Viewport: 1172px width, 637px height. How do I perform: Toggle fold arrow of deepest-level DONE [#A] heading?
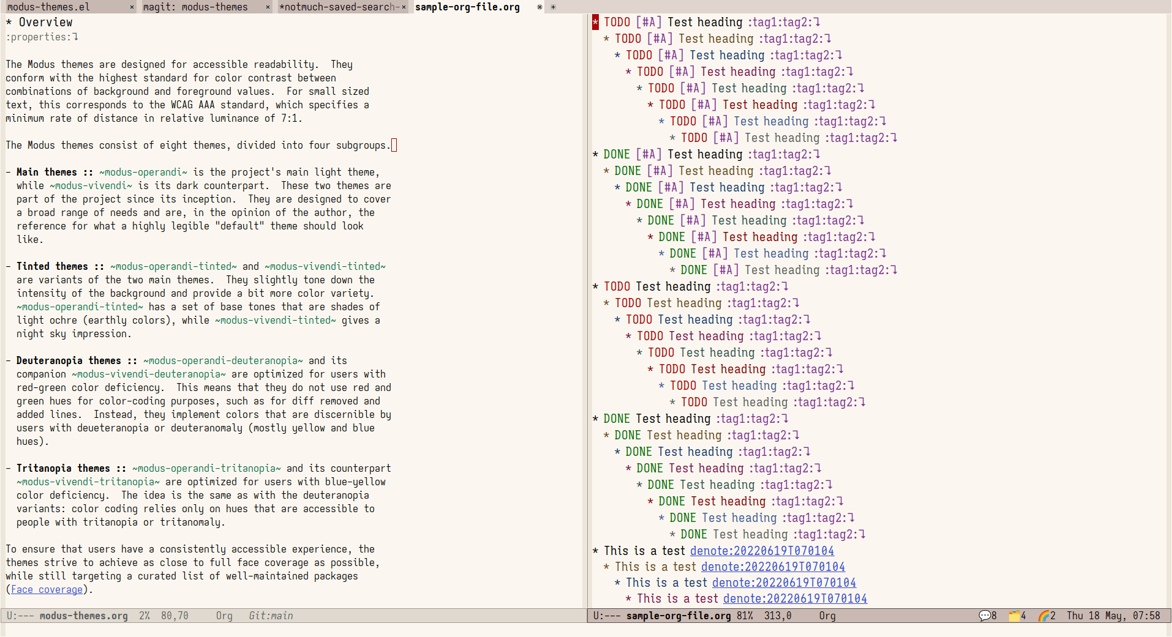[894, 270]
